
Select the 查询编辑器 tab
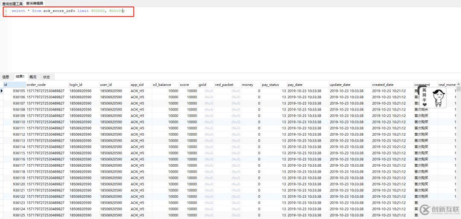pos(35,3)
